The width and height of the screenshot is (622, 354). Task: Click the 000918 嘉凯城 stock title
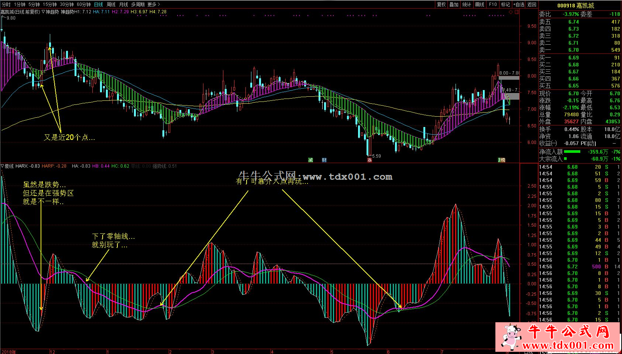point(575,6)
